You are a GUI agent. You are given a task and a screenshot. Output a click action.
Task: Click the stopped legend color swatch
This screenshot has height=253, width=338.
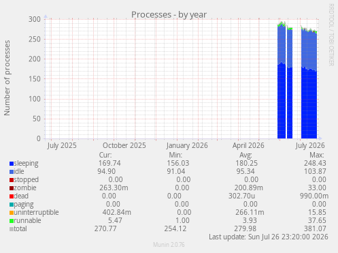coord(12,180)
